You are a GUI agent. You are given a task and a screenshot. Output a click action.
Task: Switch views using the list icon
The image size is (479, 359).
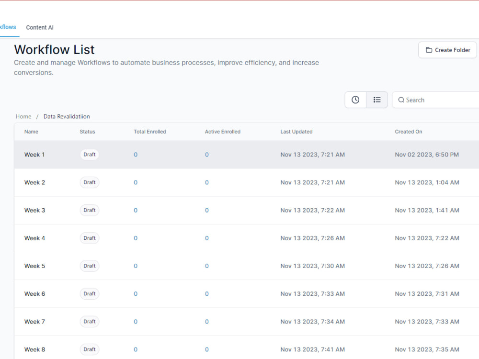[x=377, y=100]
